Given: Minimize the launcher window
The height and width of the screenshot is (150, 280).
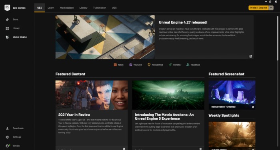Looking at the screenshot, I should (x=266, y=2).
